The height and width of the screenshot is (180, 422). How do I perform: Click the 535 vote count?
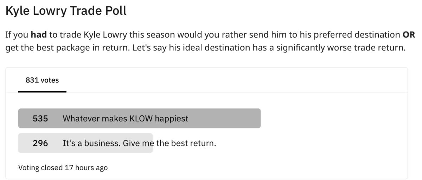40,119
